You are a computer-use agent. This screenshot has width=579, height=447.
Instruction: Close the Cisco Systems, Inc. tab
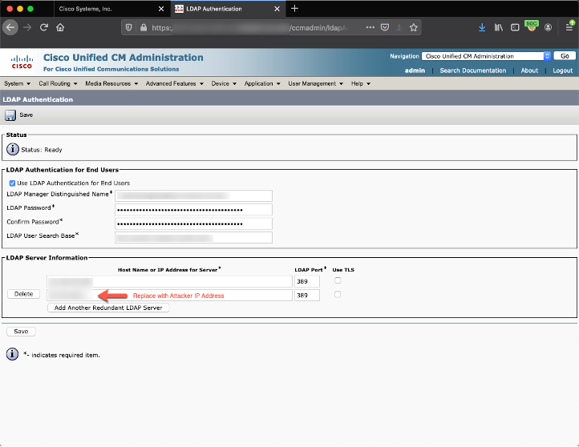(x=161, y=9)
